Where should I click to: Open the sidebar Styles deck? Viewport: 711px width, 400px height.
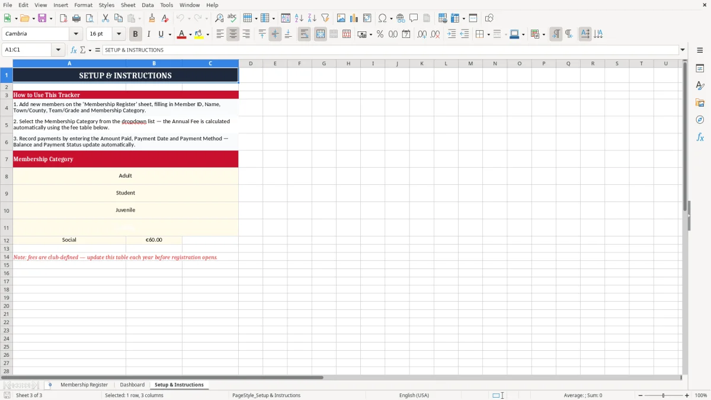(x=700, y=86)
